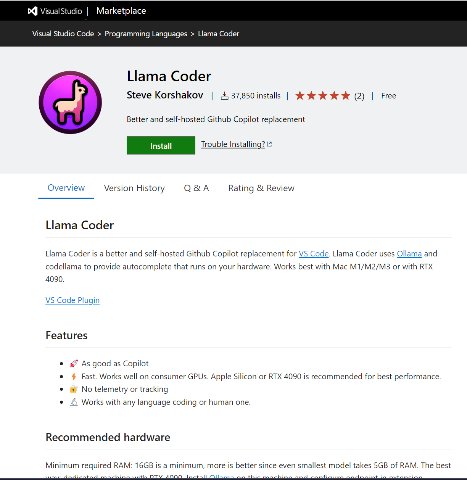Click the Ollama hyperlink in the description
Screen dimensions: 467x480
pyautogui.click(x=409, y=253)
